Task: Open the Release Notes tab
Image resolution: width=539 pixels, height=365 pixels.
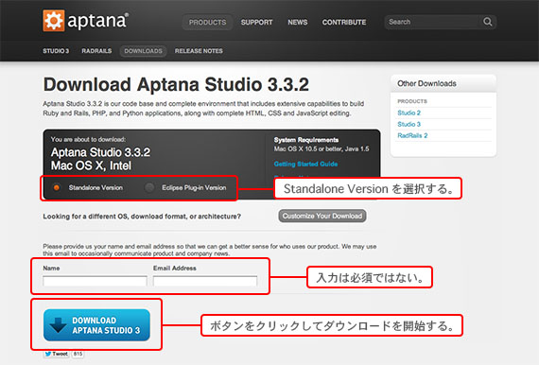Action: click(199, 51)
